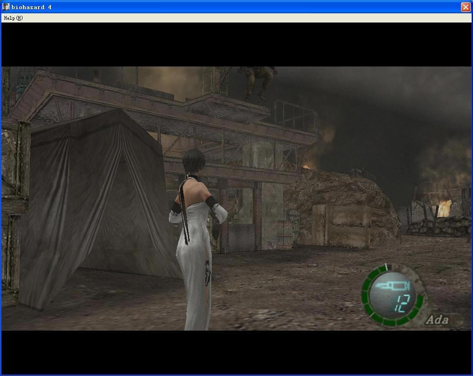Image resolution: width=473 pixels, height=376 pixels.
Task: Close the biohazard 4 window
Action: (x=465, y=7)
